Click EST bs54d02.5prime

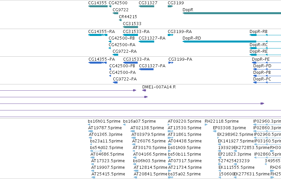click(96, 151)
